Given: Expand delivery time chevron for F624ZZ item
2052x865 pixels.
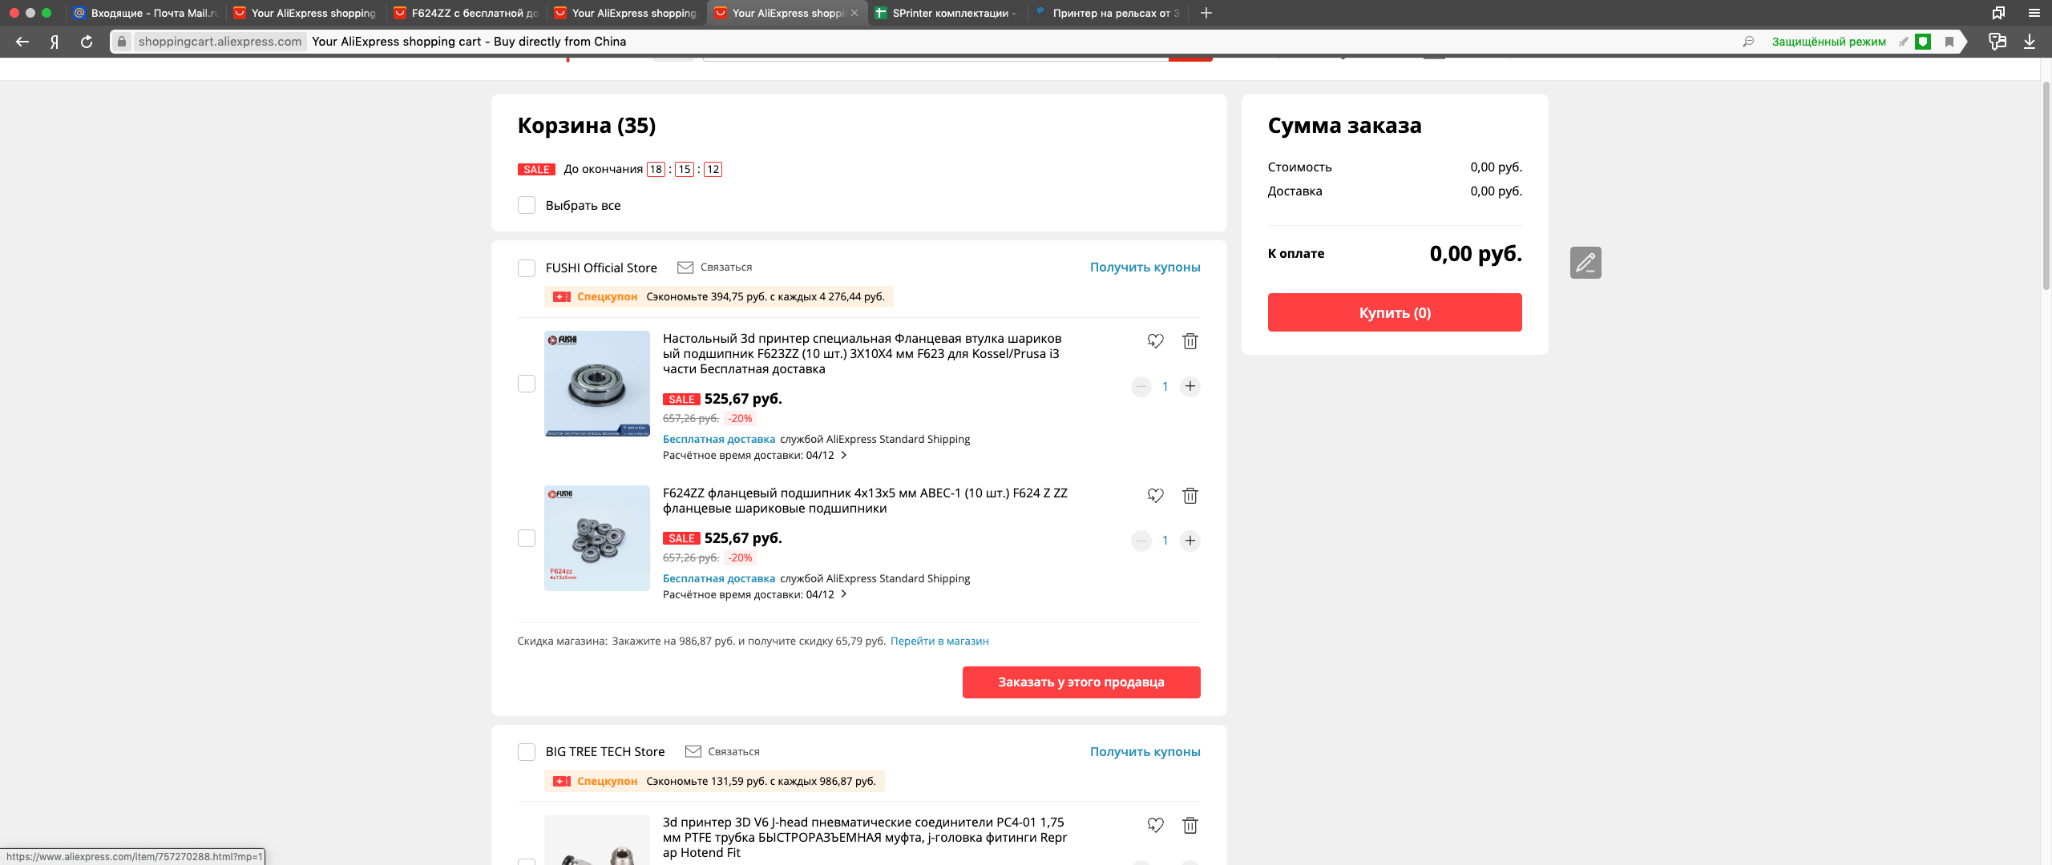Looking at the screenshot, I should pos(843,595).
